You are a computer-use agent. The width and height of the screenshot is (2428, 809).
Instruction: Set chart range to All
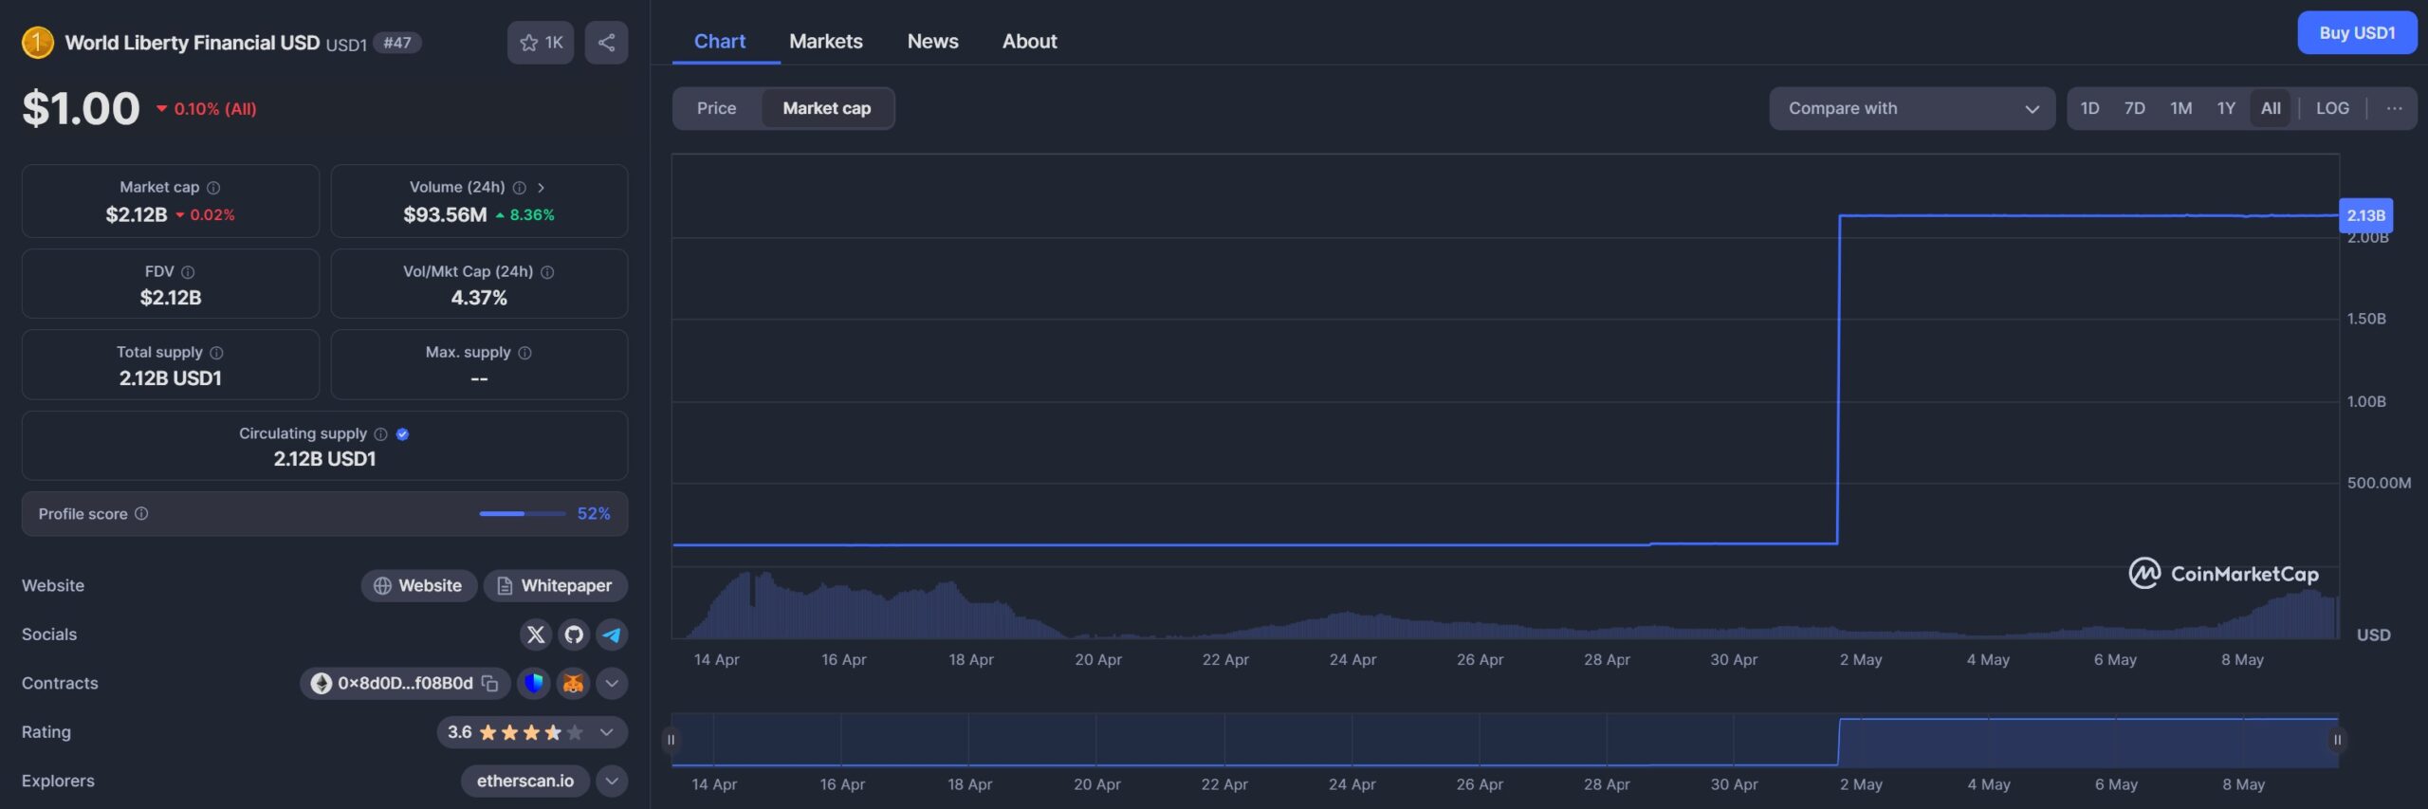click(2271, 108)
